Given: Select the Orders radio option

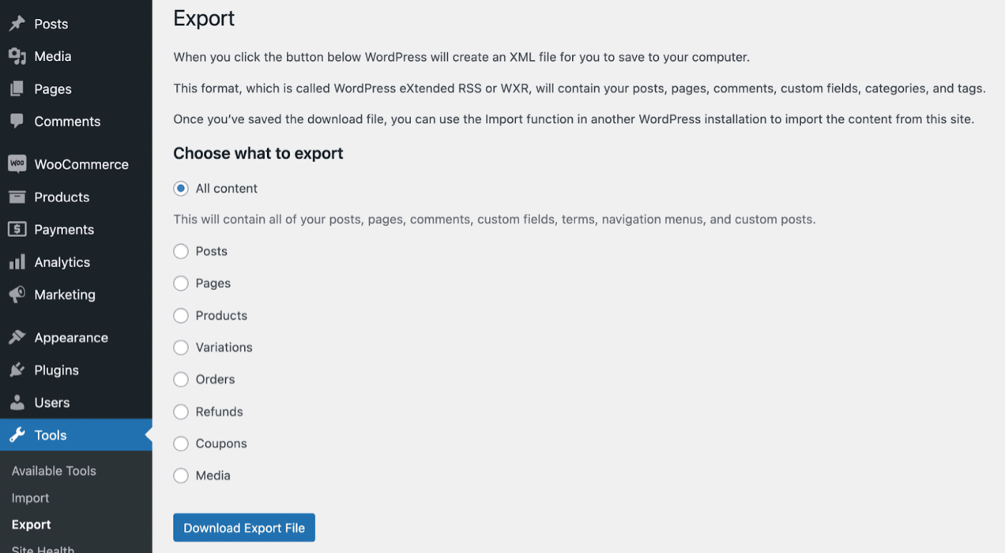Looking at the screenshot, I should click(181, 379).
